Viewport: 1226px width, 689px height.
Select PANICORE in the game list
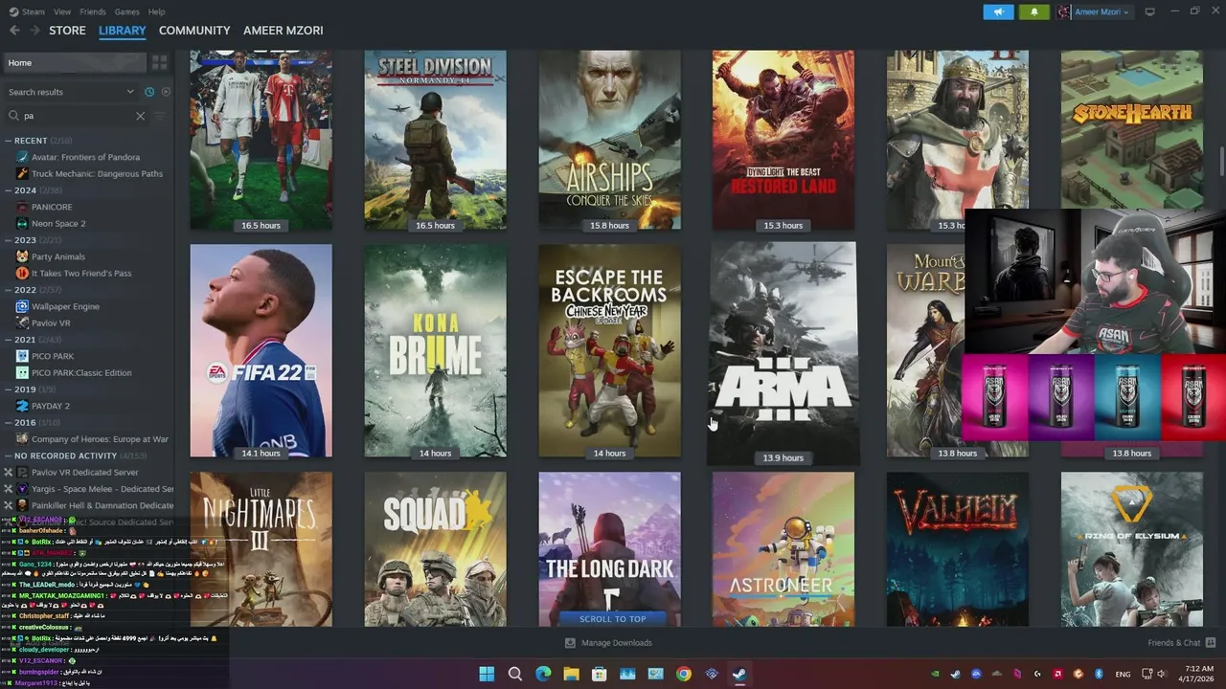(x=52, y=207)
